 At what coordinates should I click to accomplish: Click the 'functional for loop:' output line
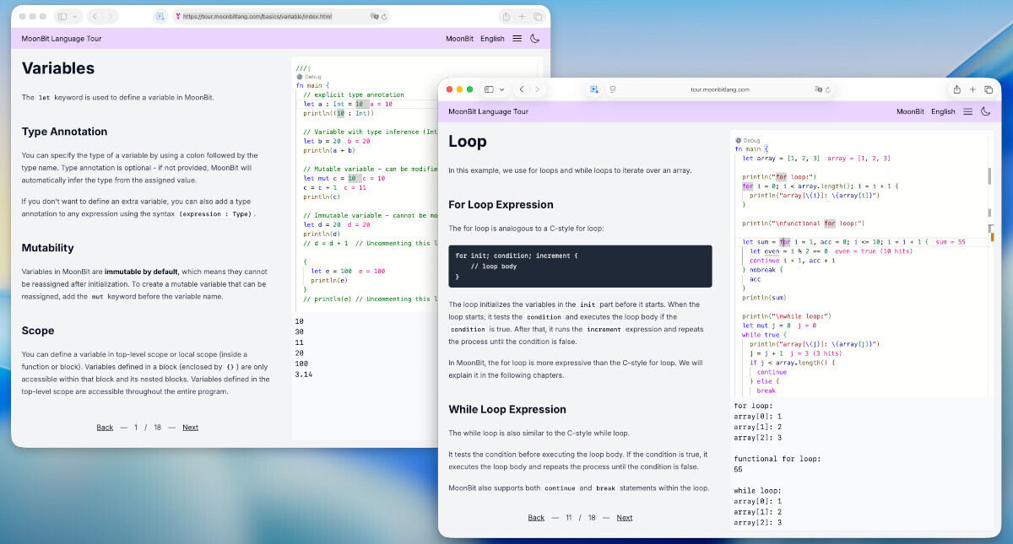pos(776,458)
